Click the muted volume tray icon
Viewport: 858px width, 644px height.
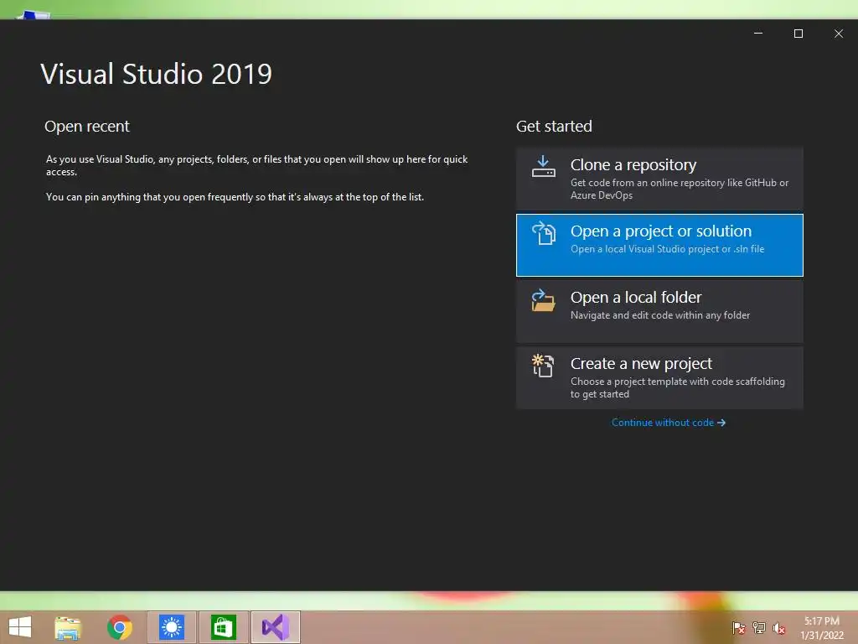click(778, 627)
